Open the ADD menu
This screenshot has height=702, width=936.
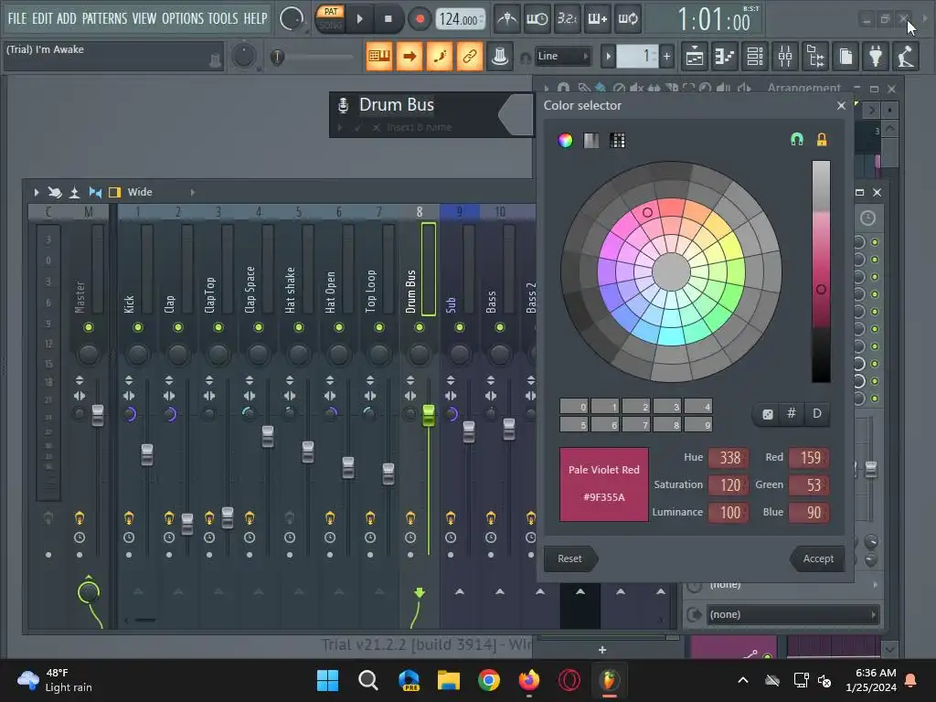pos(66,18)
